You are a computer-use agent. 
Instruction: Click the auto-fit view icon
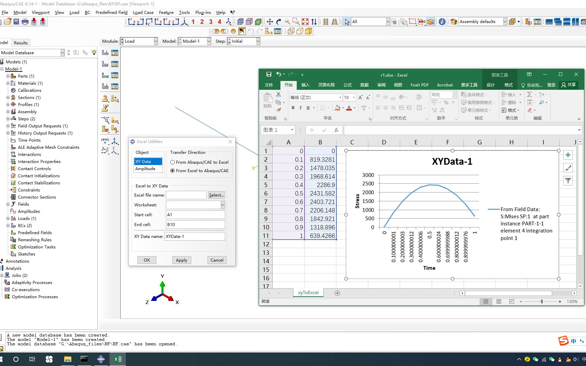[305, 22]
